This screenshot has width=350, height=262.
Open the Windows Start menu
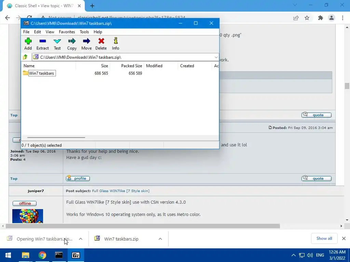8,255
